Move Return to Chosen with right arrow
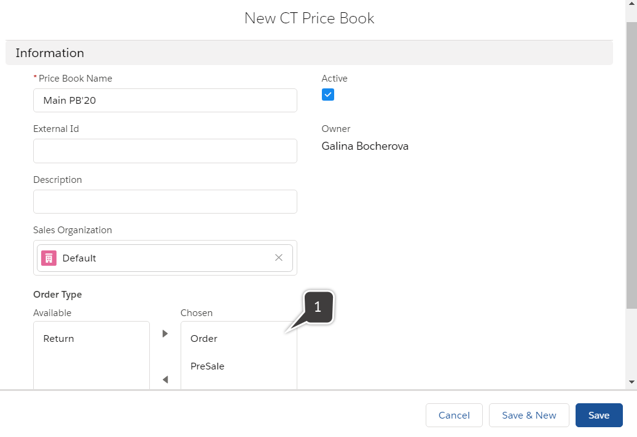The image size is (637, 437). [165, 333]
